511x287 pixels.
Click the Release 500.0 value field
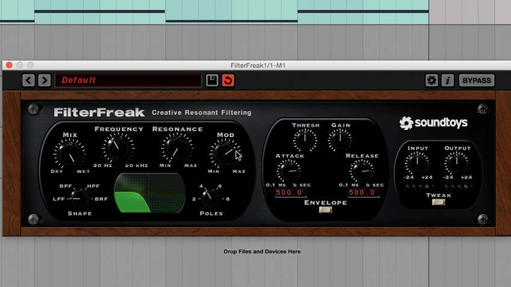(x=363, y=192)
